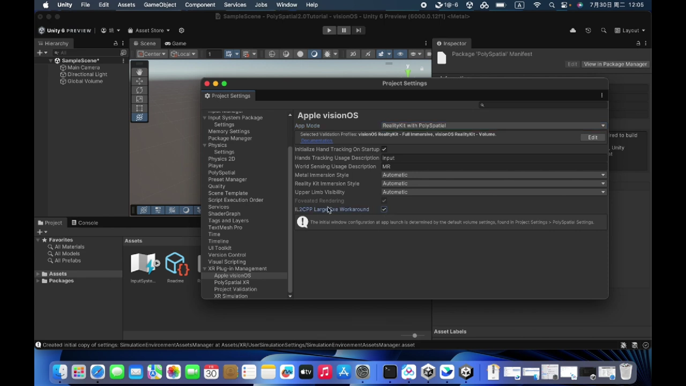
Task: Select Main Camera in Hierarchy
Action: pos(84,68)
